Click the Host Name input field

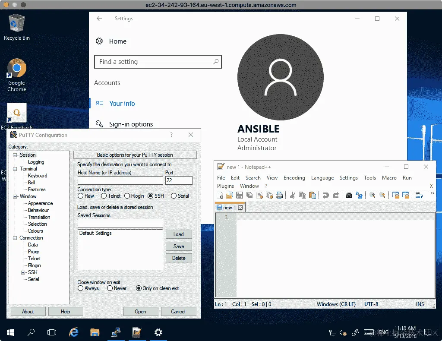pos(120,180)
